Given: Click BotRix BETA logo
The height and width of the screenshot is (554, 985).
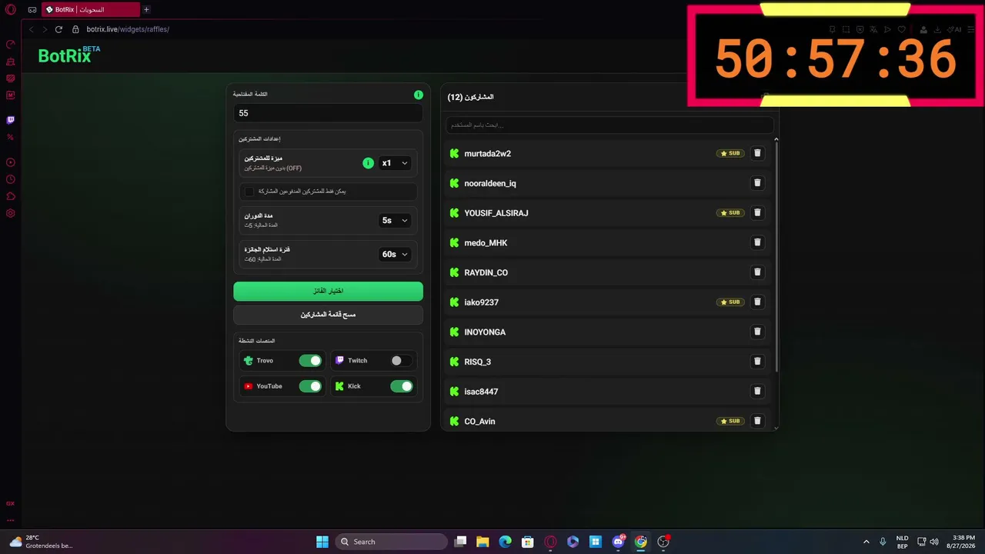Looking at the screenshot, I should pyautogui.click(x=68, y=55).
